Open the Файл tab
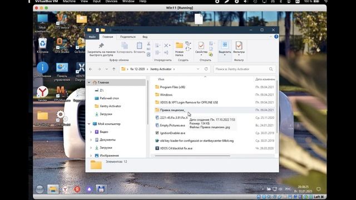The height and width of the screenshot is (200, 356). click(92, 37)
